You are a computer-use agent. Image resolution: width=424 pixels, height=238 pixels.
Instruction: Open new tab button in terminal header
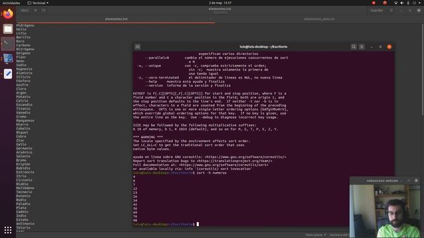(x=138, y=47)
